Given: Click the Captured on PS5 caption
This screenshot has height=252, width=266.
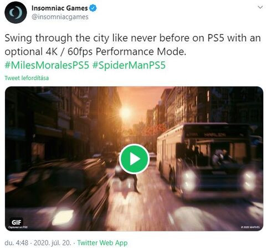Looking at the screenshot, I should point(18,228).
